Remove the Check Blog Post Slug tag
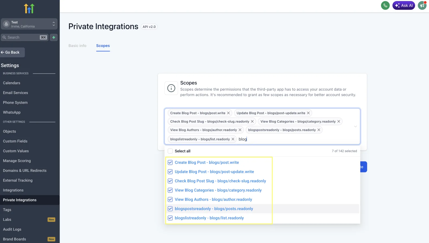This screenshot has width=429, height=243. [x=252, y=121]
